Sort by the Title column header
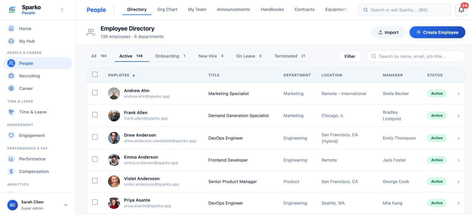 coord(214,75)
